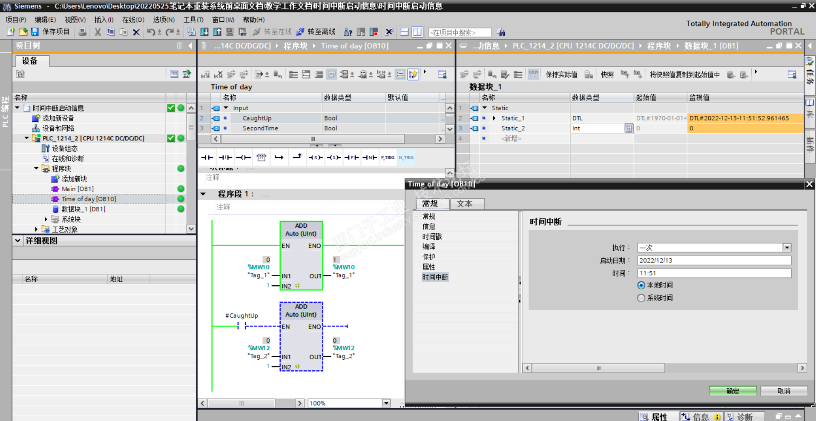Click the download to device icon
The image size is (816, 421).
(204, 32)
